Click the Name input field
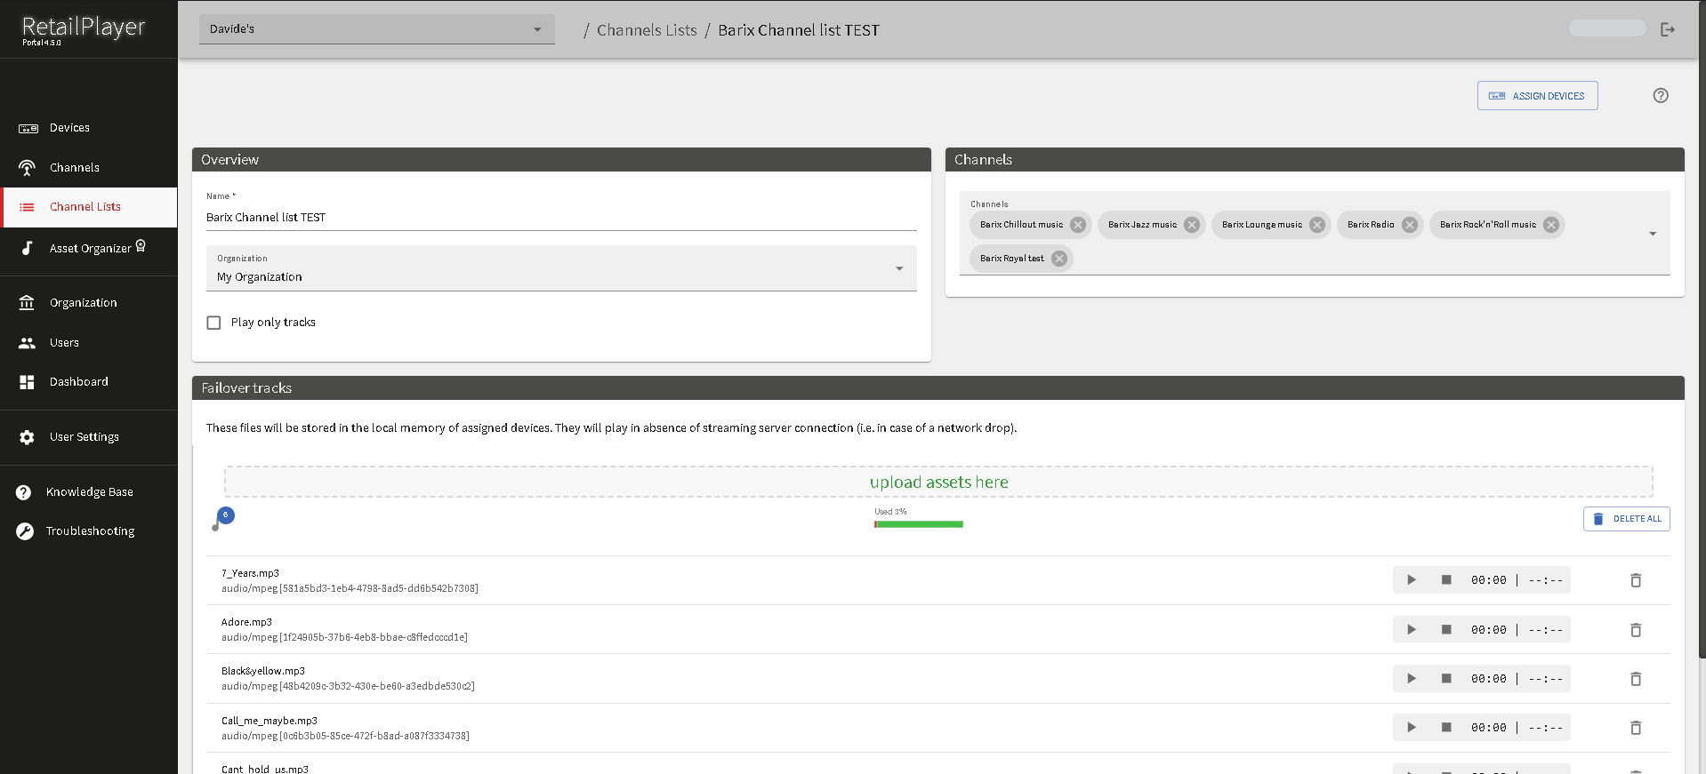The height and width of the screenshot is (774, 1706). (x=560, y=218)
